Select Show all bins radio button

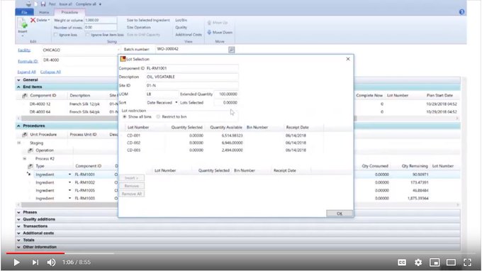(125, 116)
